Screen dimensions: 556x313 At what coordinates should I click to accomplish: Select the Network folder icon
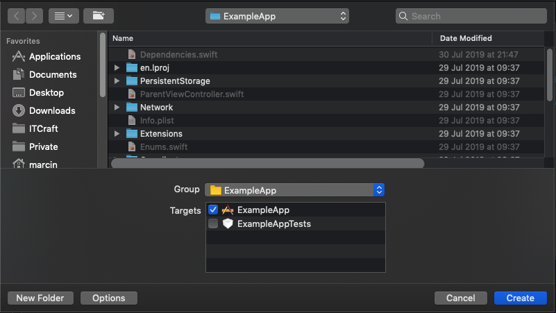point(132,108)
